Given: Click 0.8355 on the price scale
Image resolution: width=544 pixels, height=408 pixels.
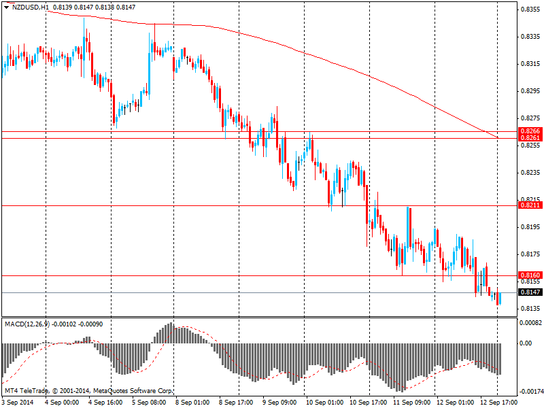Looking at the screenshot, I should (x=529, y=10).
